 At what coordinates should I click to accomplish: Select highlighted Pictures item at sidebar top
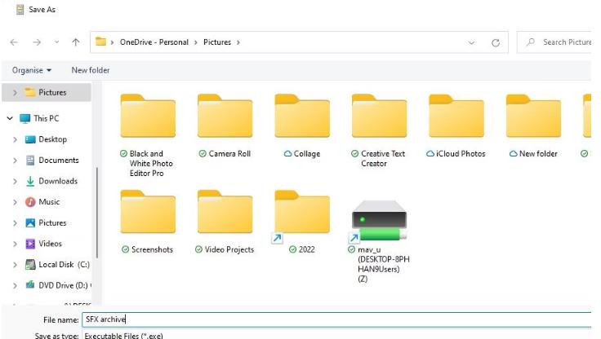click(x=47, y=92)
